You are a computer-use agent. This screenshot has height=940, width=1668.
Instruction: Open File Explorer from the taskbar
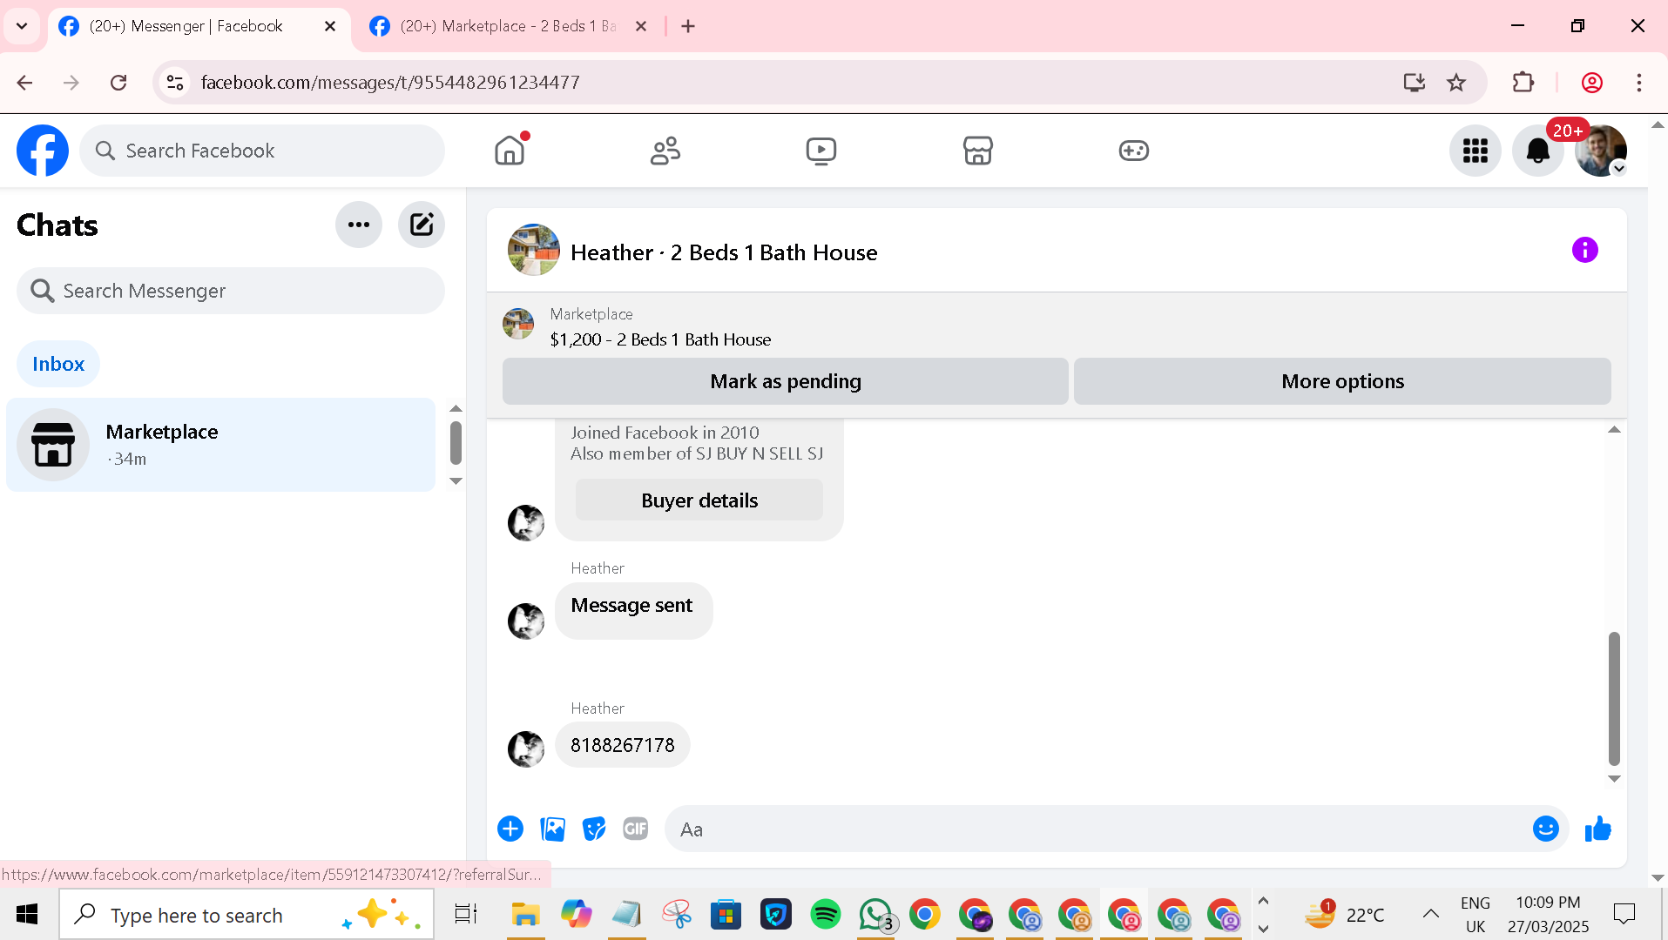tap(525, 915)
